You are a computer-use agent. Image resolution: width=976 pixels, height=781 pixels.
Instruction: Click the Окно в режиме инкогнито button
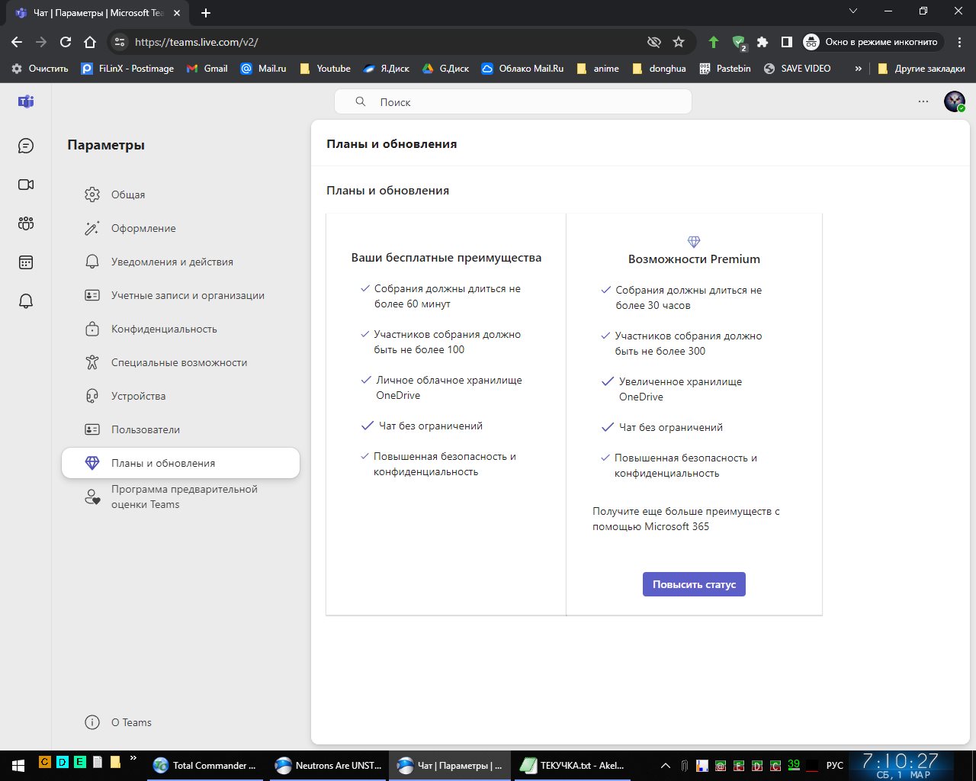[873, 42]
